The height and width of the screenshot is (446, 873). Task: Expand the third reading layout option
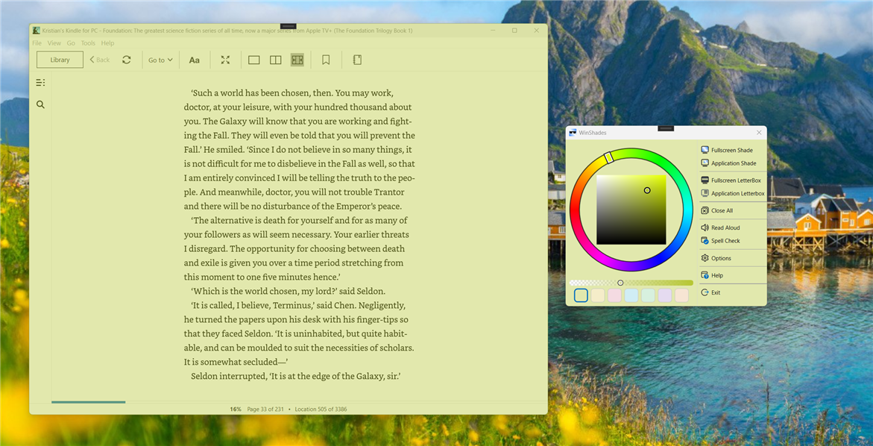point(297,59)
